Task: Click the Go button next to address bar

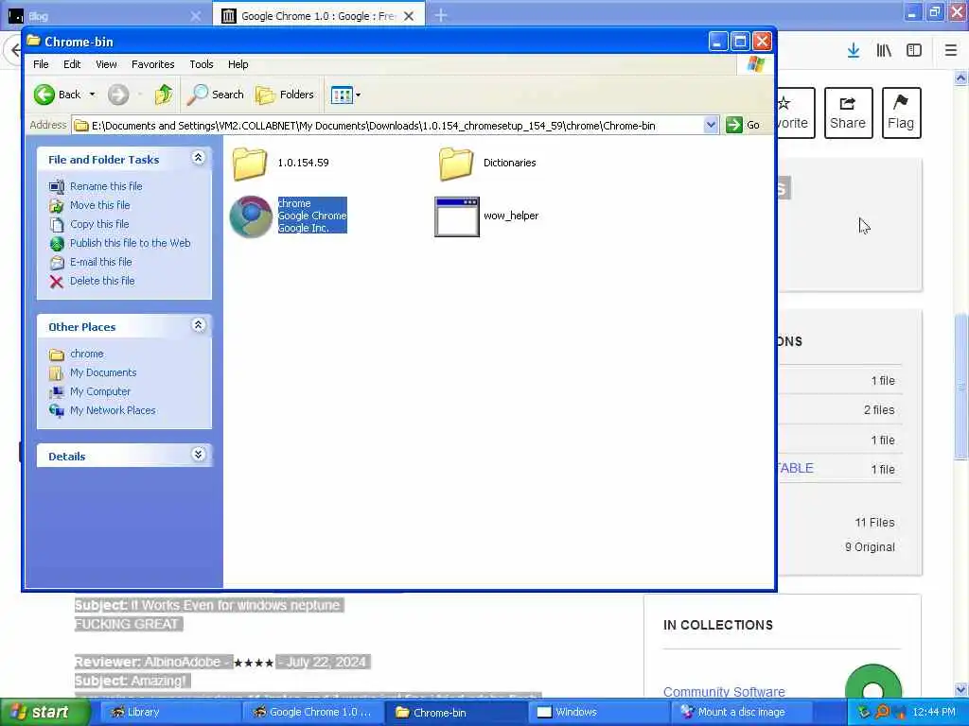Action: pyautogui.click(x=743, y=126)
